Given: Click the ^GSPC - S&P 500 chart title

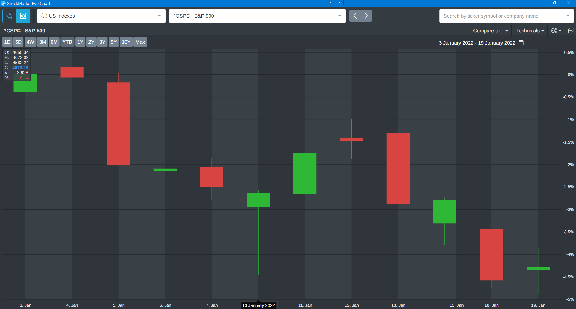Looking at the screenshot, I should [24, 31].
